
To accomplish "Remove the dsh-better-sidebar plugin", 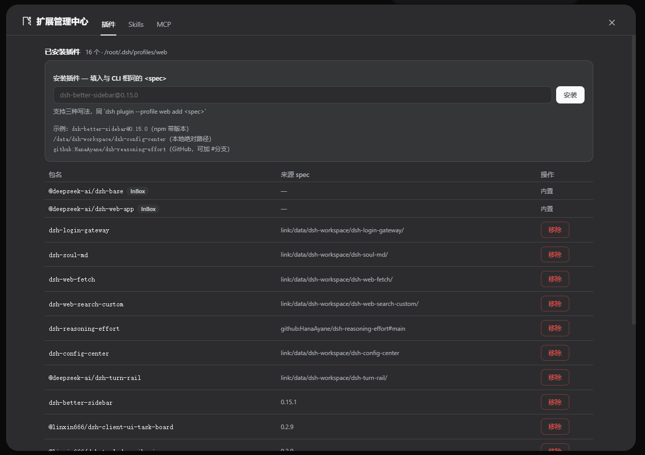I will click(x=555, y=402).
